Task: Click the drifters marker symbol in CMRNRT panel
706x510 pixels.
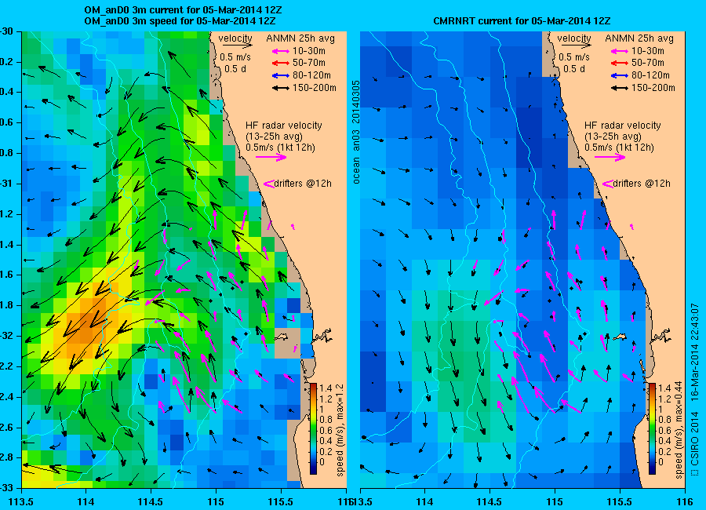Action: click(x=607, y=184)
